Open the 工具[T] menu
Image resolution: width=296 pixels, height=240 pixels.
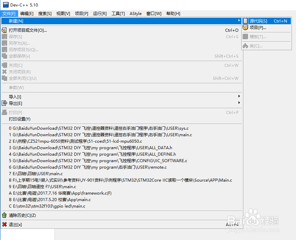click(118, 14)
